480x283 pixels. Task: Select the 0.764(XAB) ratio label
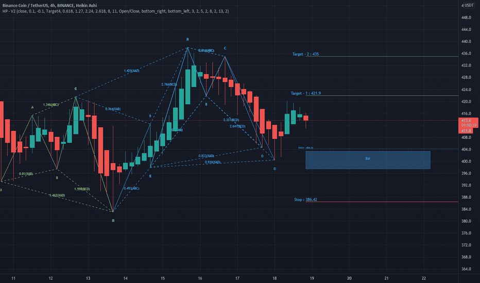coord(113,109)
